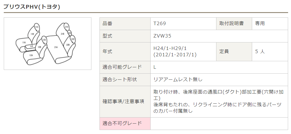The height and width of the screenshot is (134, 291).
Task: Click the 11B seatback part label
Action: point(32,34)
